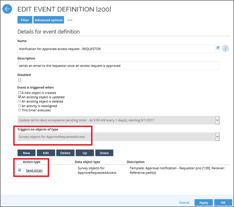234x207 pixels.
Task: Open the Send email action link
Action: click(34, 170)
